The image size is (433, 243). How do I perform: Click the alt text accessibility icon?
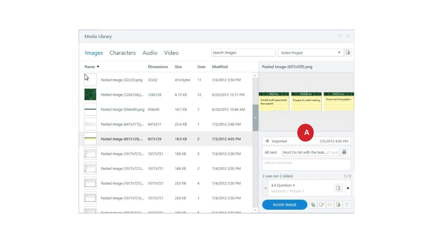tap(344, 152)
